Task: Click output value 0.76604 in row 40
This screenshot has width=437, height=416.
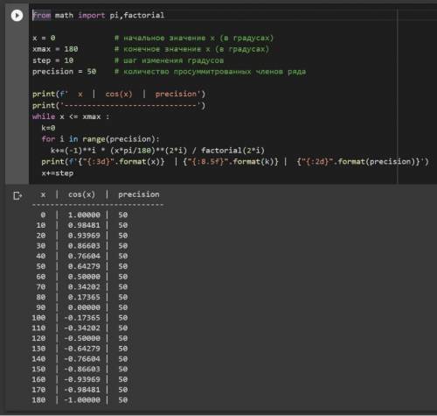Action: 84,256
